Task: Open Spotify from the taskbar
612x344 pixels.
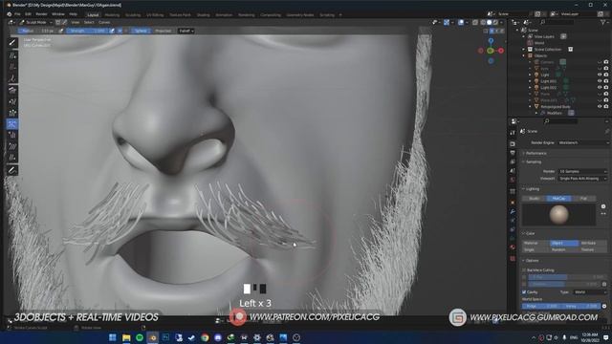Action: tap(140, 337)
